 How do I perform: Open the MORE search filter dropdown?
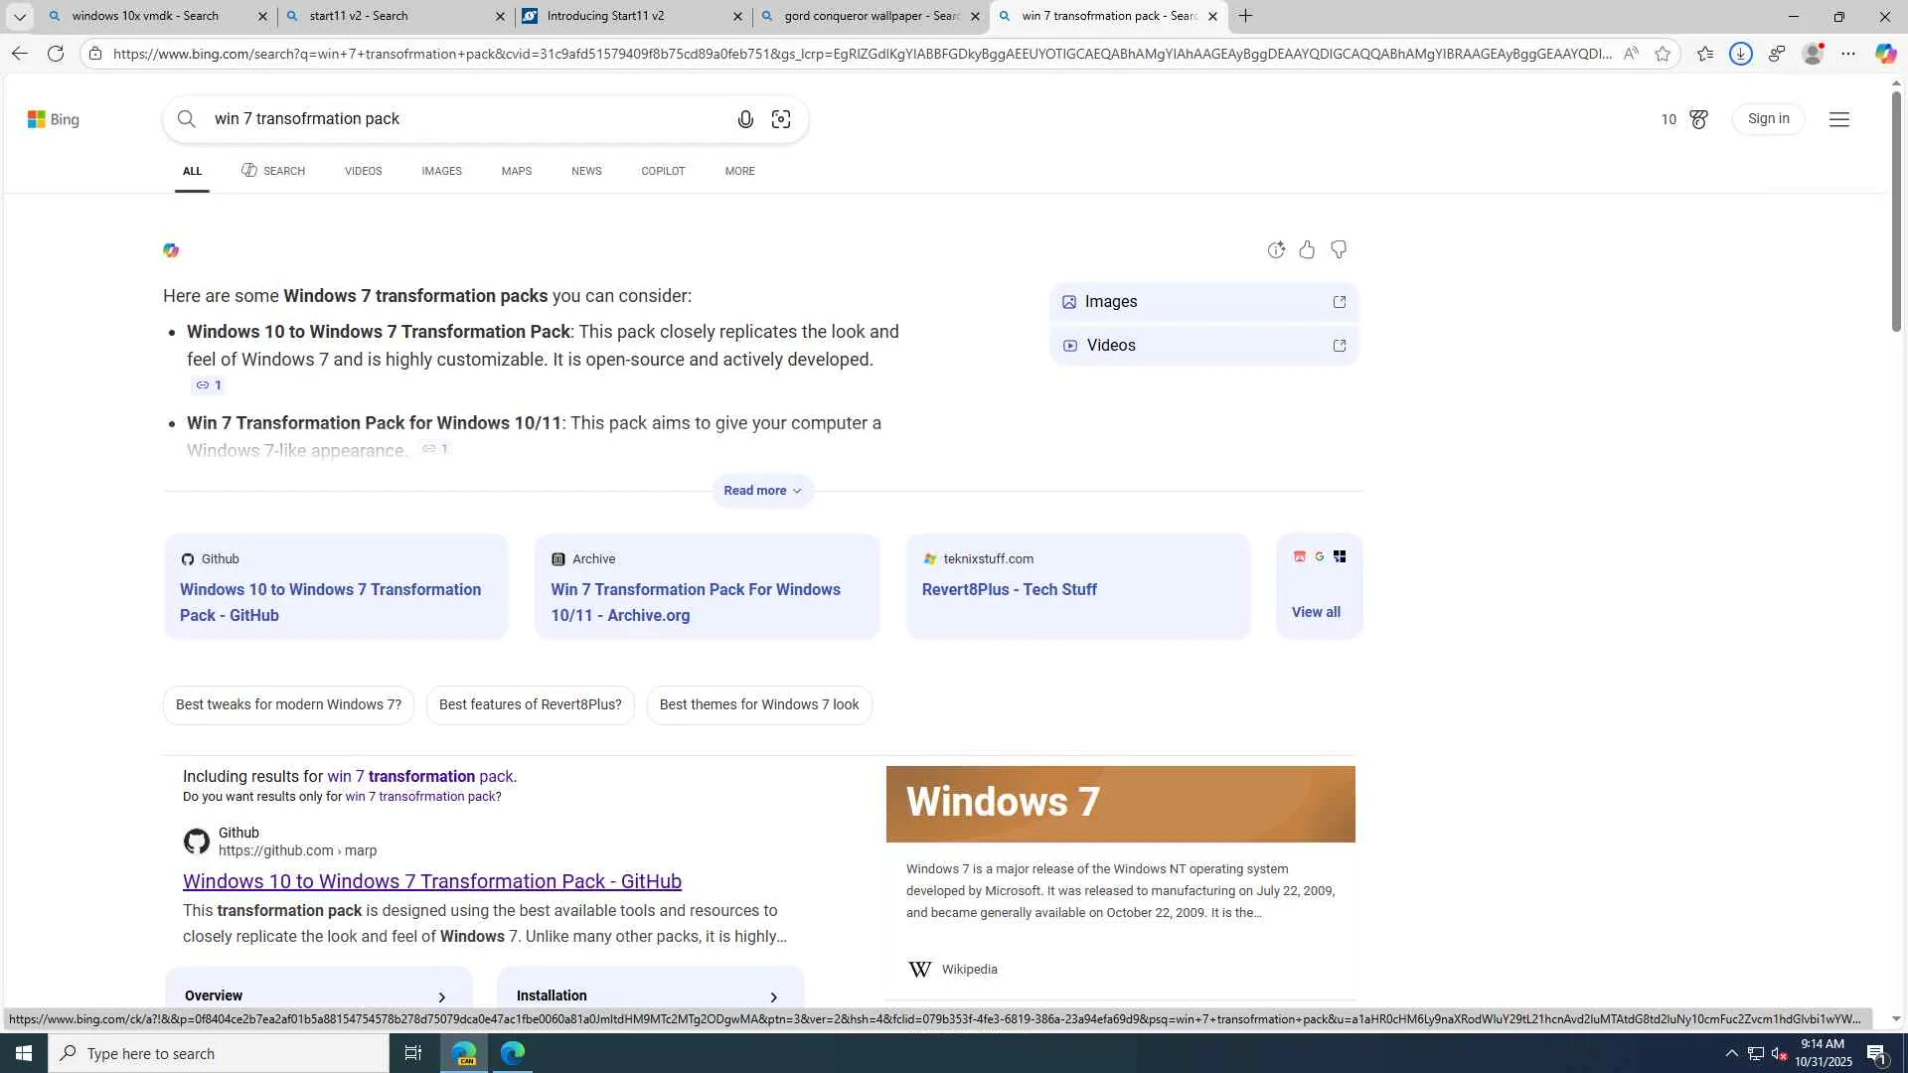coord(739,171)
